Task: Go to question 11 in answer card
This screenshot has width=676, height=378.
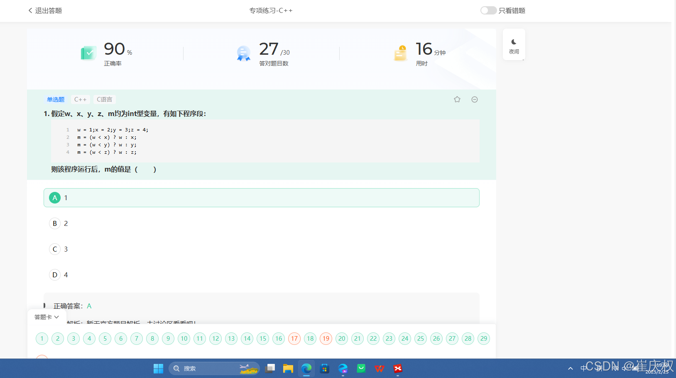Action: (200, 339)
